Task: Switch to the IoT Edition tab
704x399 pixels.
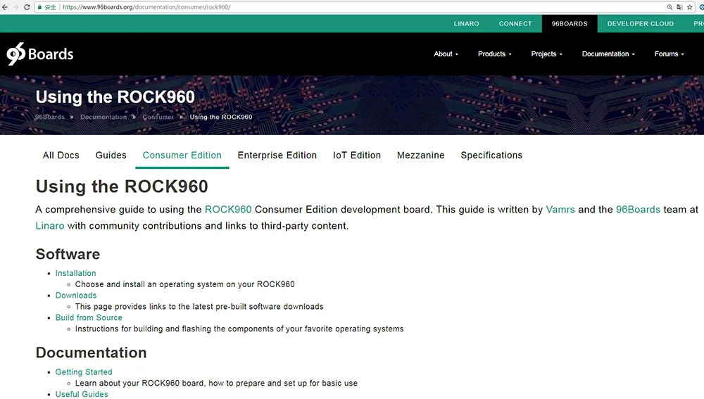Action: tap(357, 156)
